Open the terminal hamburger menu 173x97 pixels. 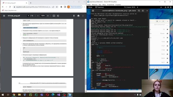143,11
